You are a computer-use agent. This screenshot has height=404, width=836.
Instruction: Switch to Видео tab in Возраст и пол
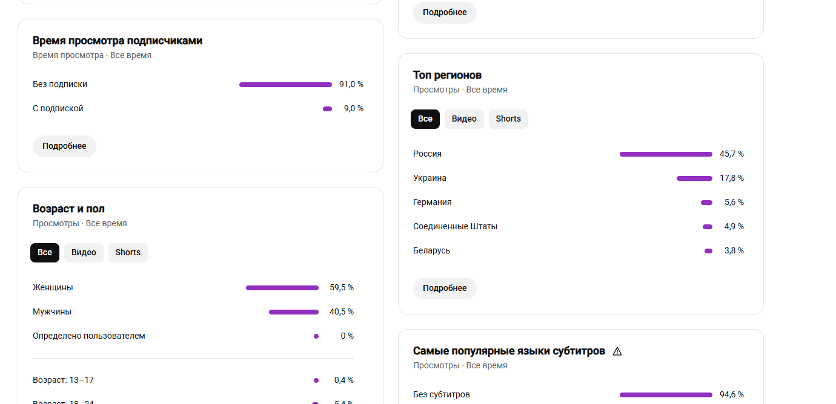pos(84,253)
